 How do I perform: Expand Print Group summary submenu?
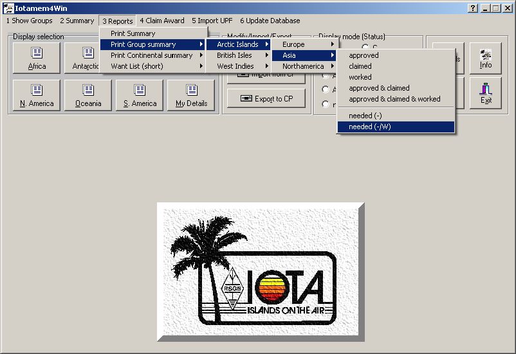153,44
